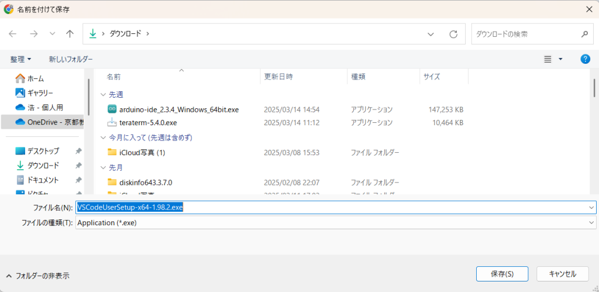Open the ファイルの種類 combo box
599x292 pixels.
click(335, 223)
